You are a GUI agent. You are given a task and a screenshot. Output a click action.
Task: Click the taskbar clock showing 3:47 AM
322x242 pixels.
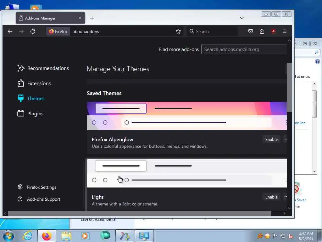coord(306,236)
